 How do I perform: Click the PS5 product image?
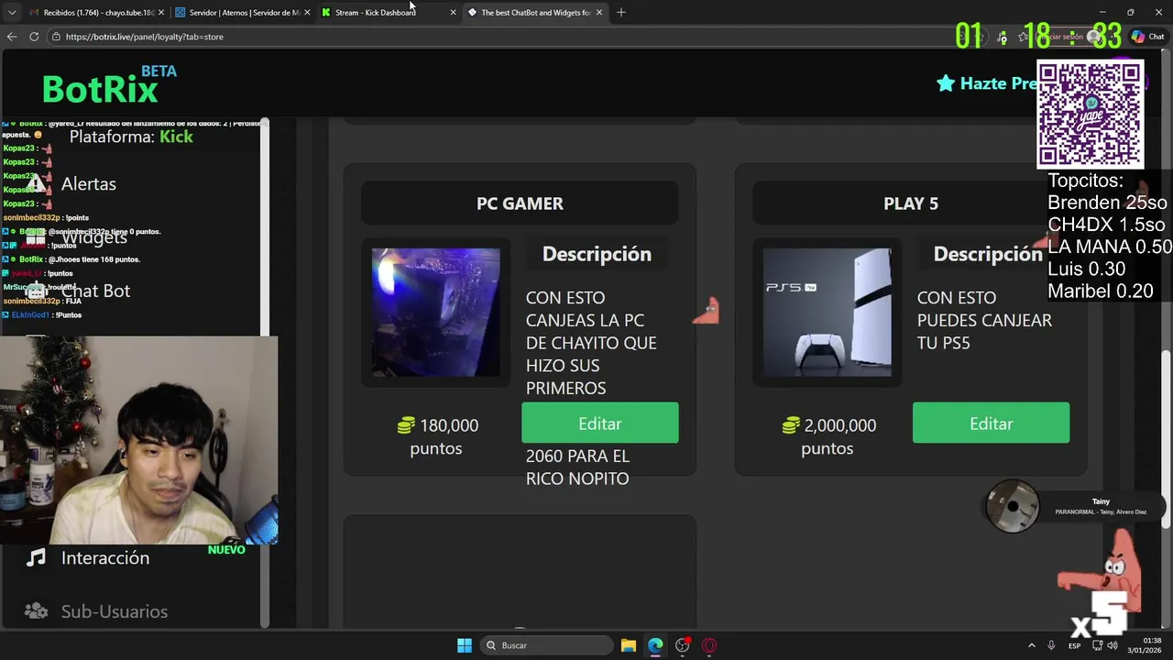click(x=827, y=312)
